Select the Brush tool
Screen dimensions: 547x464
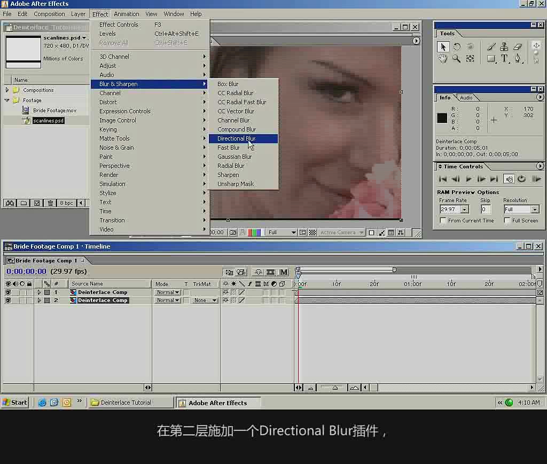click(x=491, y=47)
